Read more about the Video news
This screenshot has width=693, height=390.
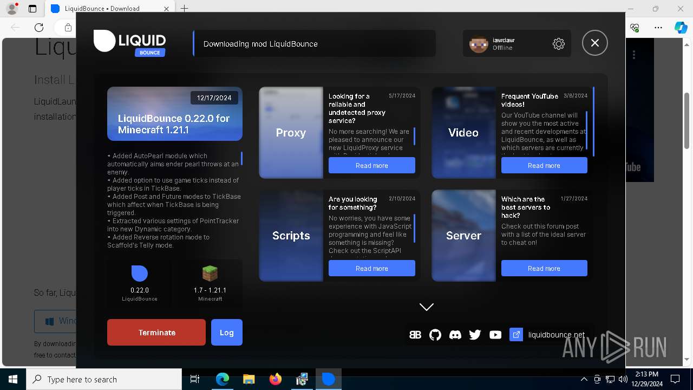pos(544,165)
